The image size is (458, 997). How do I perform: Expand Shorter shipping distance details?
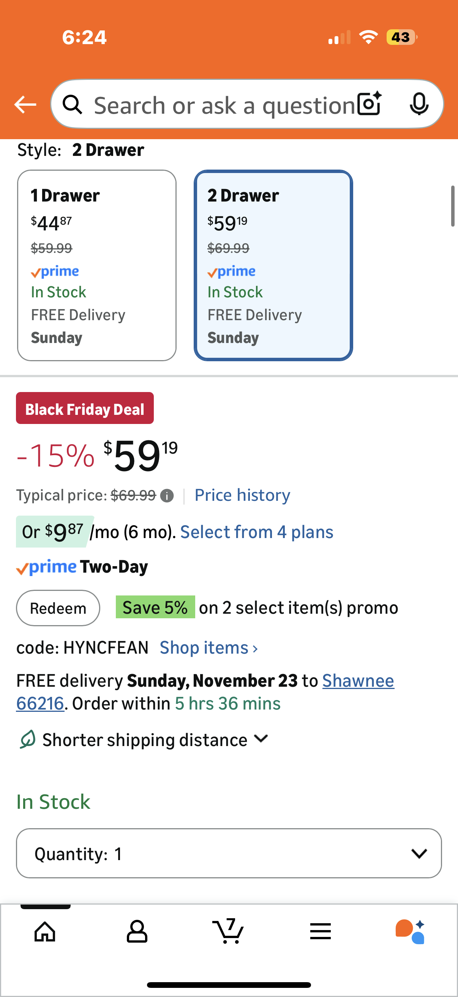tap(261, 739)
